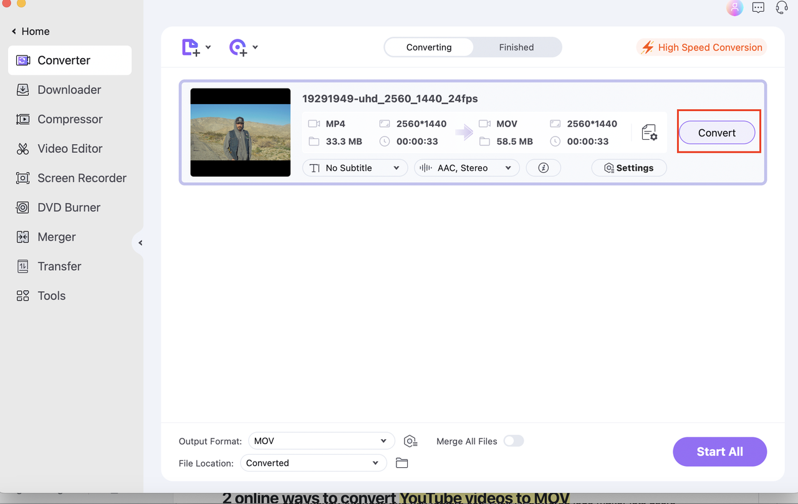The image size is (798, 504).
Task: Go back to Home
Action: [29, 31]
